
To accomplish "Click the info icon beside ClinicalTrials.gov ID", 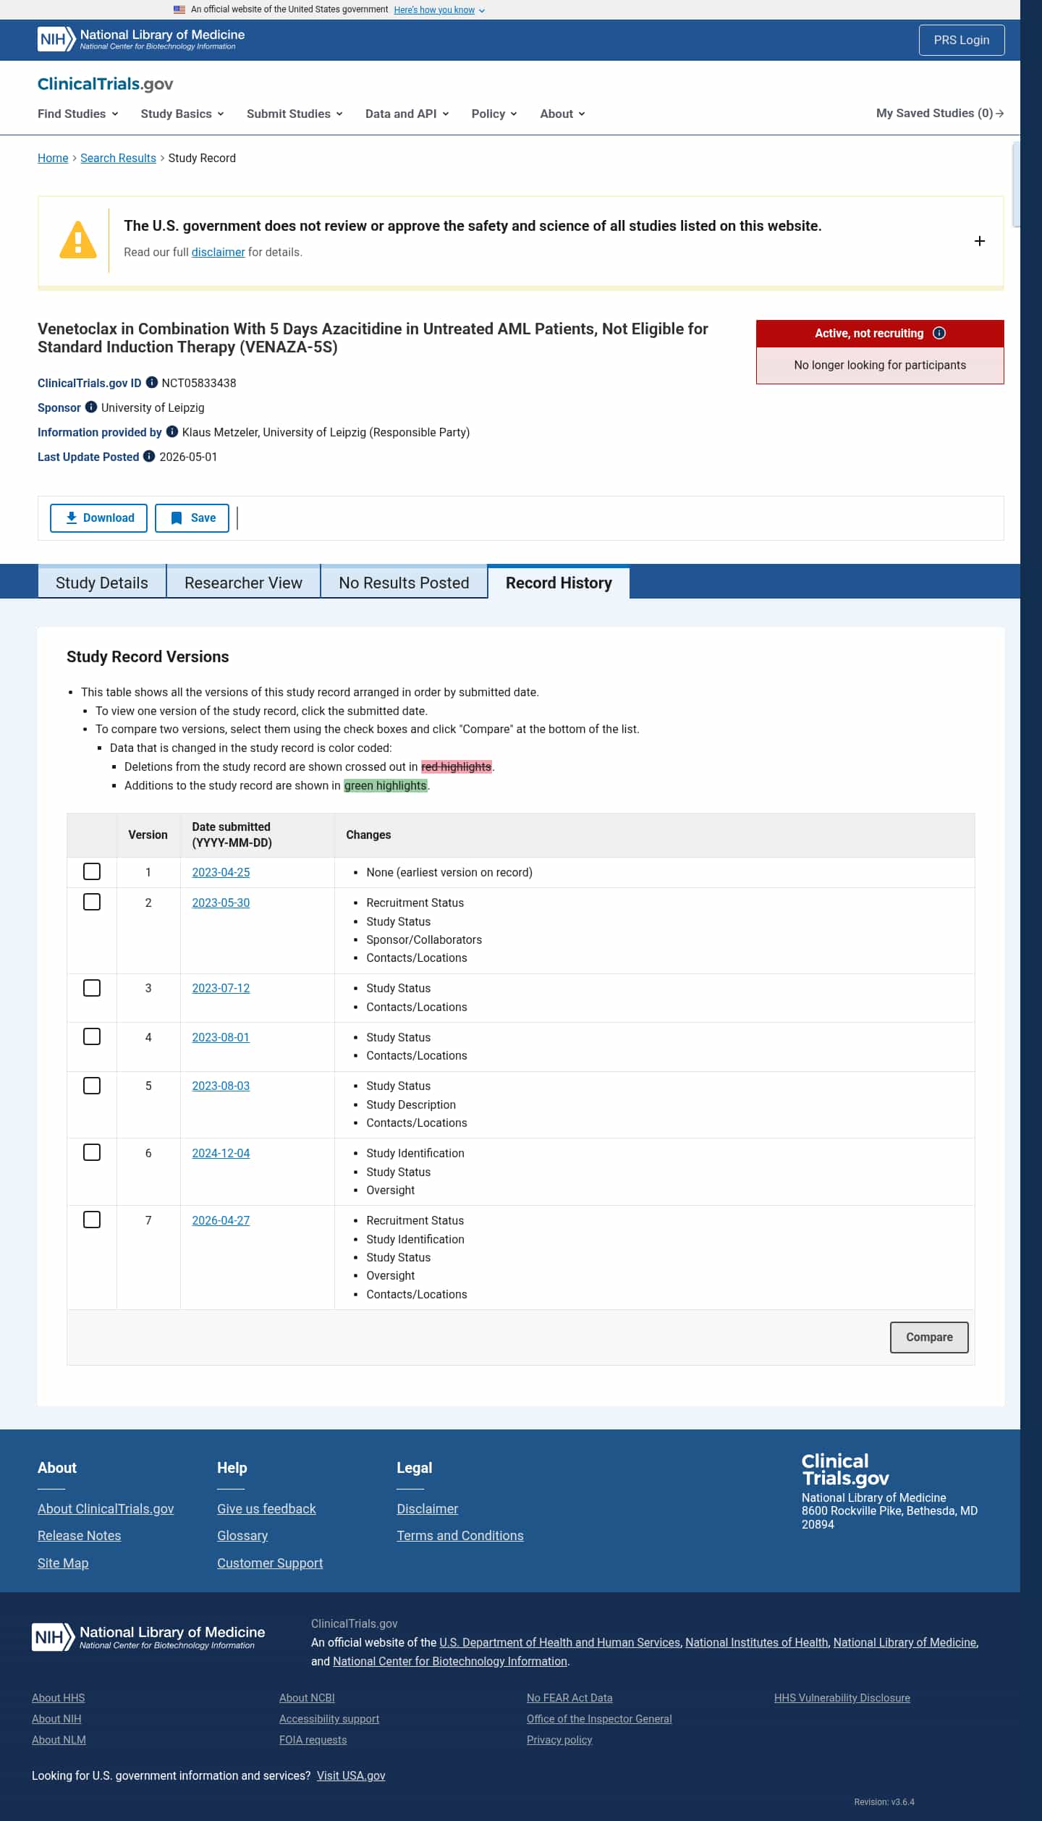I will (152, 382).
